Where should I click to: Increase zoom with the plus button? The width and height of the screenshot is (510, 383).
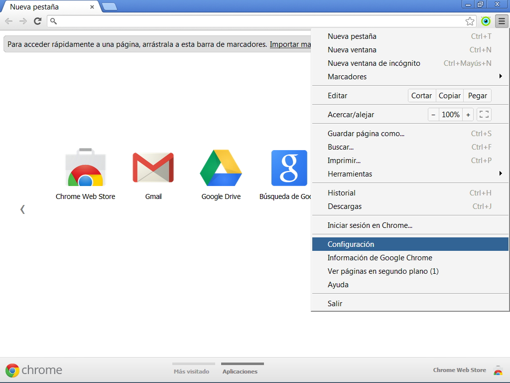click(468, 115)
